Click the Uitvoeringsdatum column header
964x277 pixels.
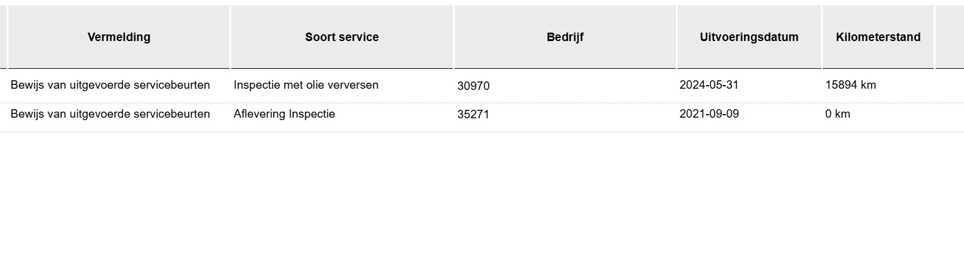[749, 37]
